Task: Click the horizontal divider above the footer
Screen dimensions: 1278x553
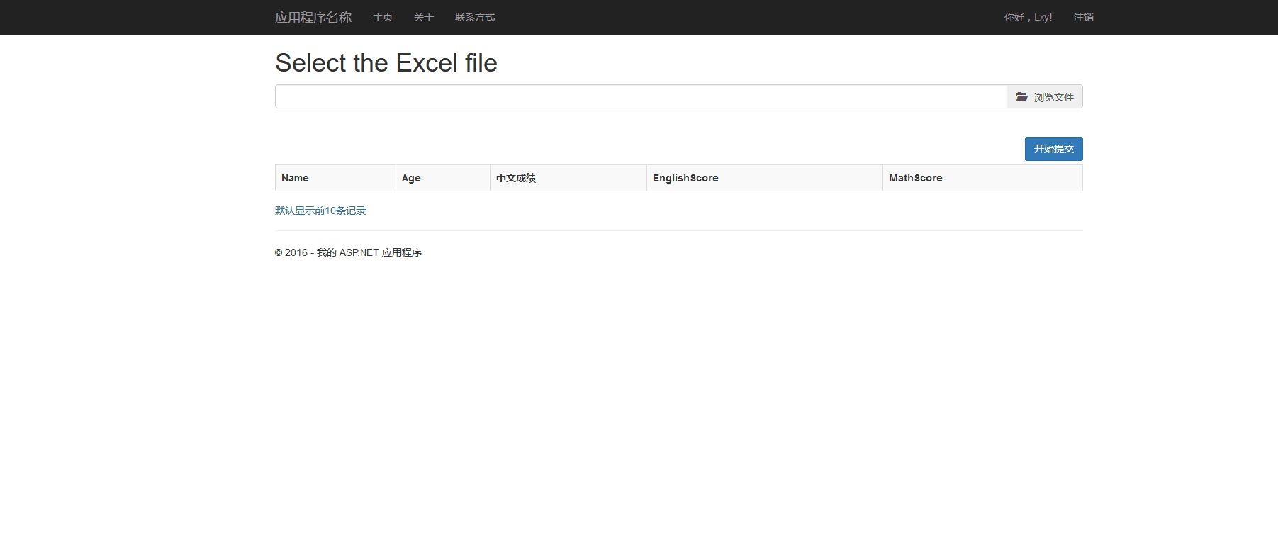Action: tap(678, 230)
